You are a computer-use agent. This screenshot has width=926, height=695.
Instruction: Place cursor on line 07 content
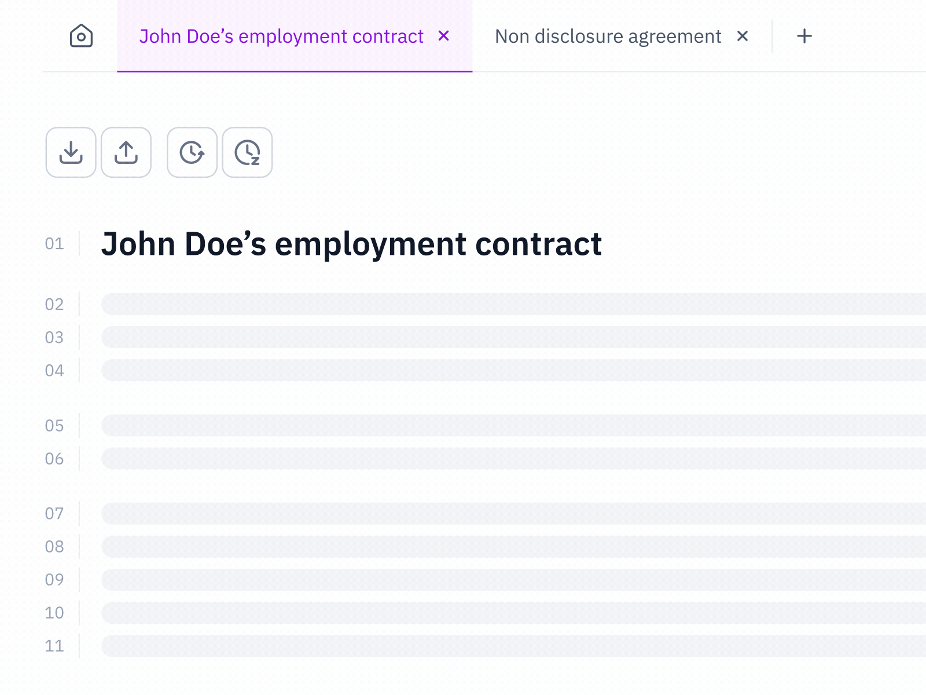point(509,514)
